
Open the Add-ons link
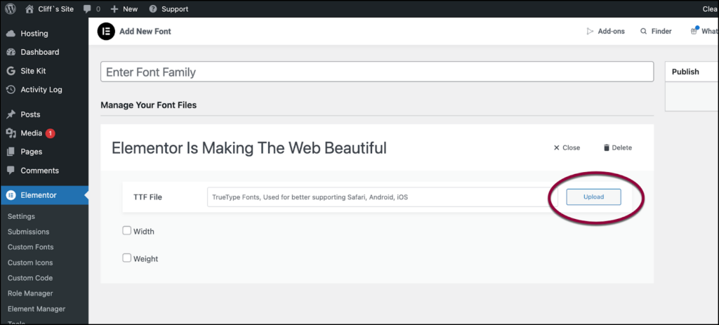click(605, 31)
